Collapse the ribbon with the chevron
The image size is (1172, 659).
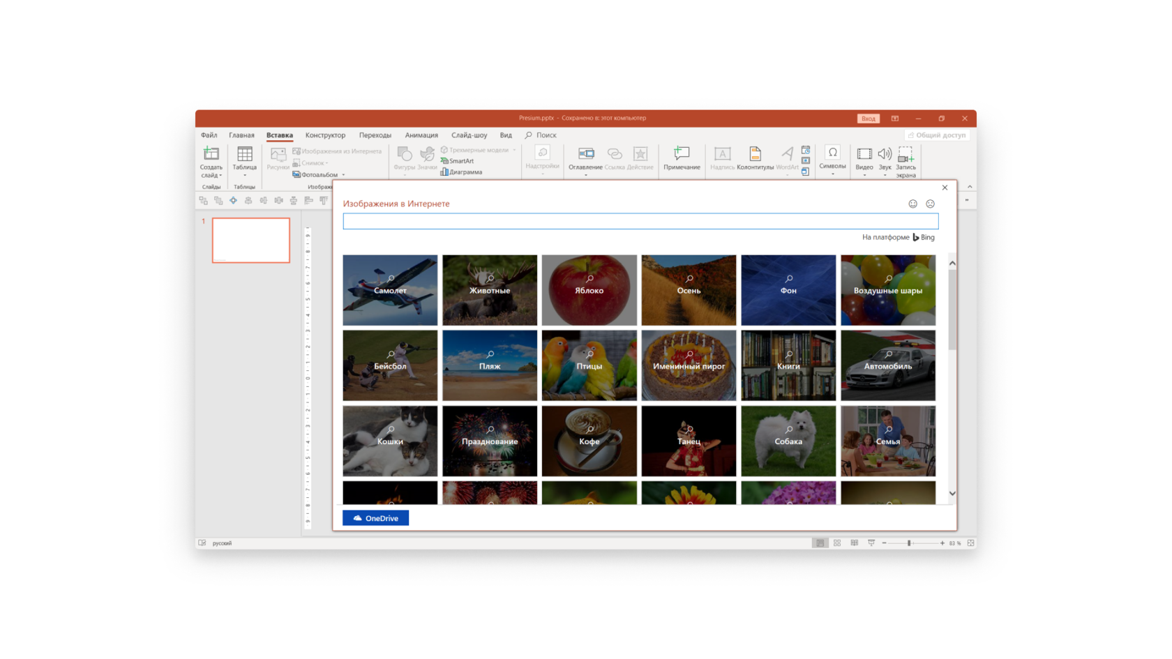pos(970,187)
